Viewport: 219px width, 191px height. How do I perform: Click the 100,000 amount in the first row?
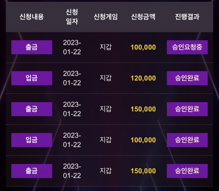pyautogui.click(x=143, y=47)
